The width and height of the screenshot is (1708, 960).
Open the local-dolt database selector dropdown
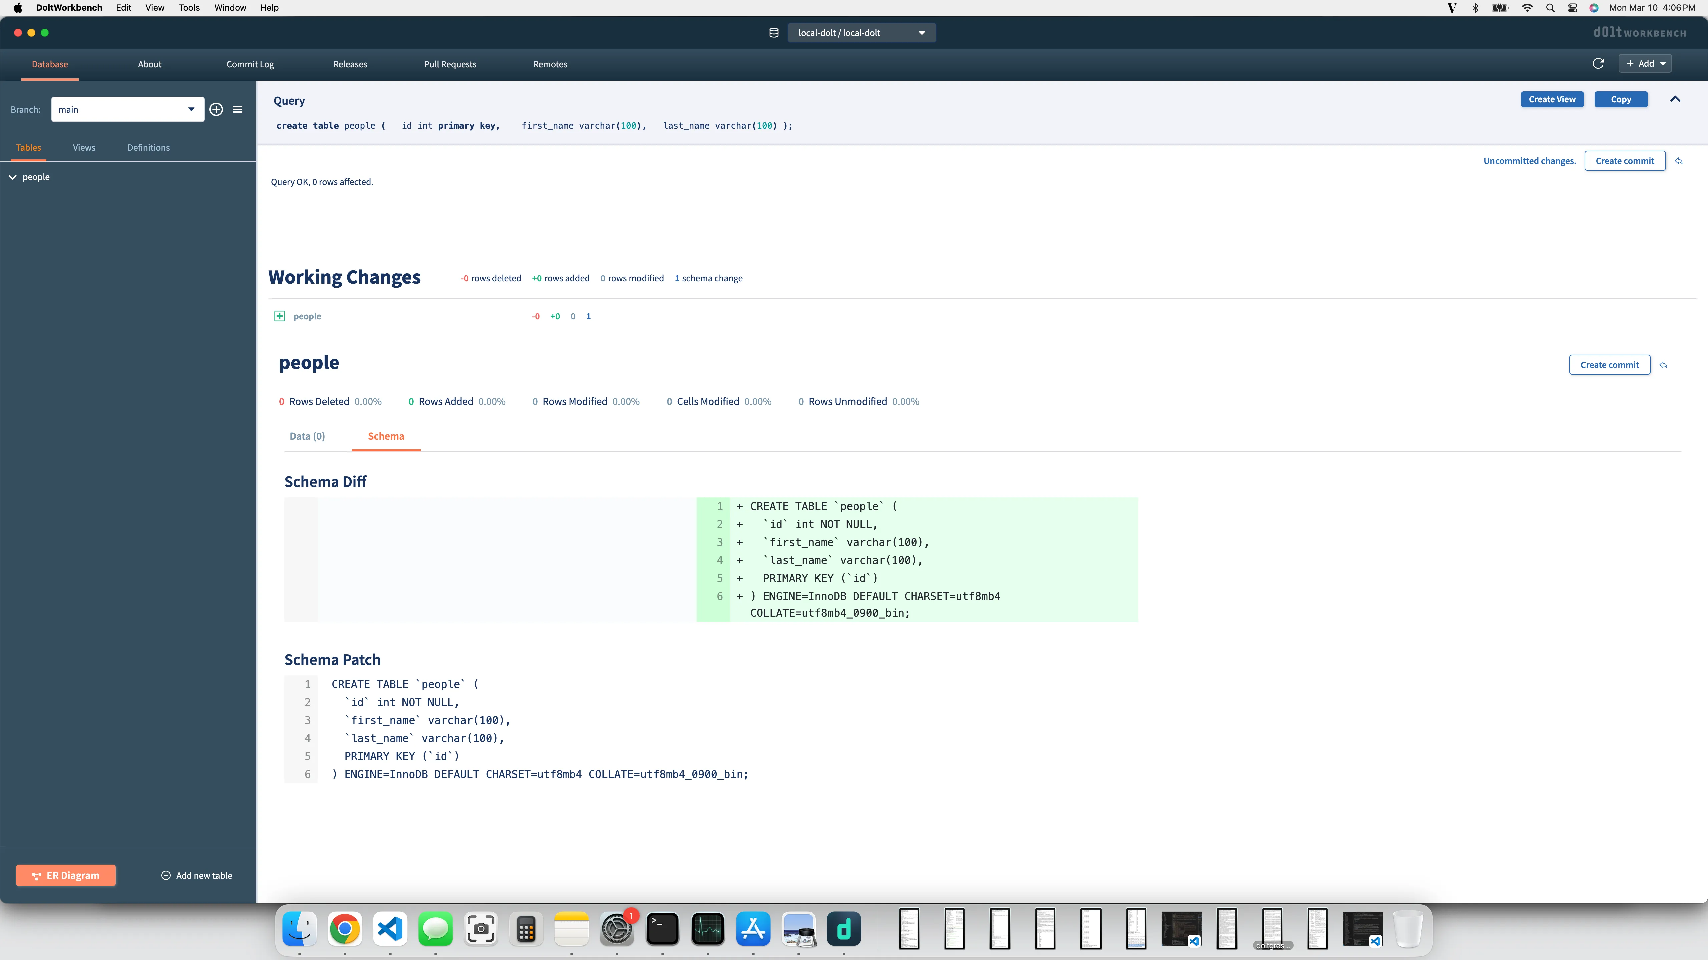[861, 32]
